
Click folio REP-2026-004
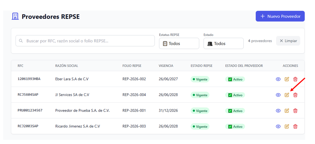tap(134, 95)
